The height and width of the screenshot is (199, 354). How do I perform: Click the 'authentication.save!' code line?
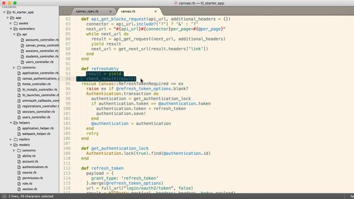[x=121, y=113]
